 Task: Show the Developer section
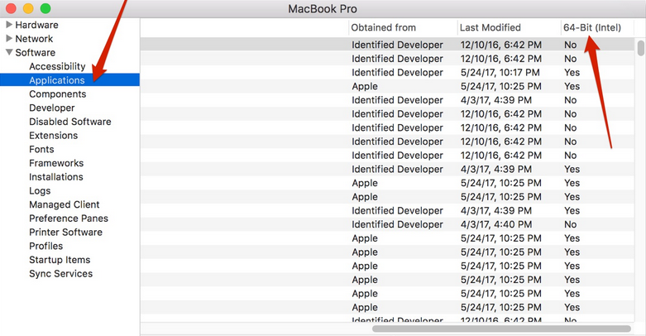[52, 108]
